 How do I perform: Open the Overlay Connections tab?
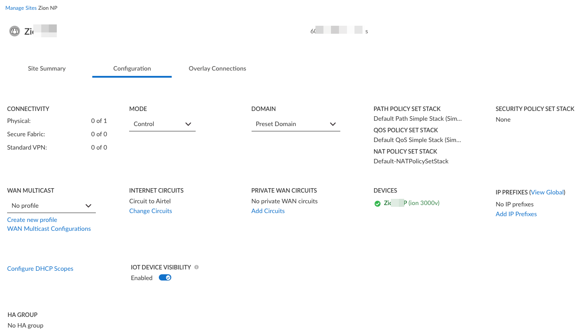(x=217, y=69)
